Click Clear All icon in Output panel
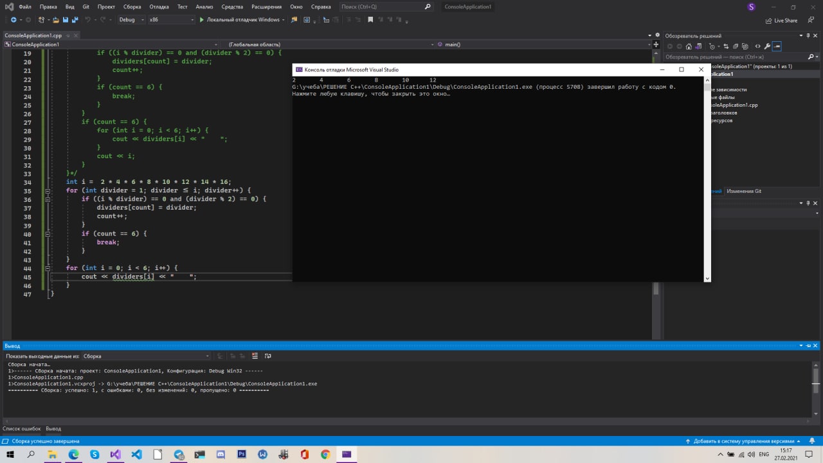 pos(255,356)
